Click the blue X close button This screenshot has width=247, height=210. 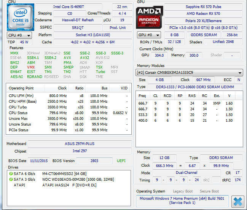coord(238,202)
